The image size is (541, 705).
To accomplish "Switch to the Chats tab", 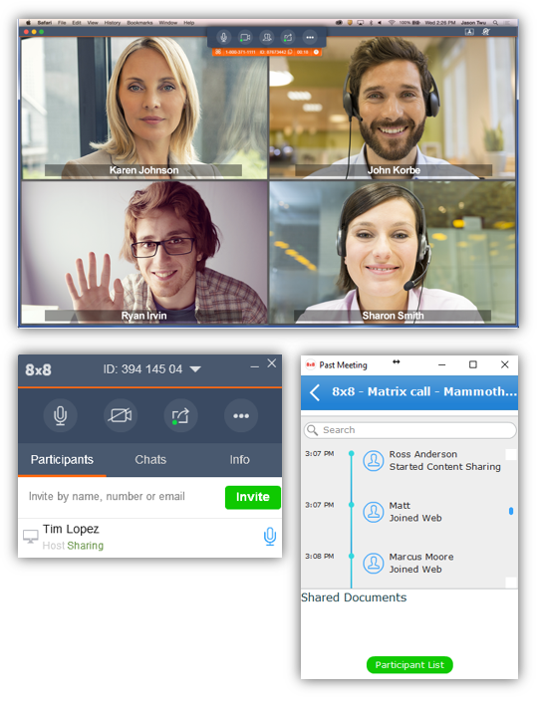I will 150,460.
